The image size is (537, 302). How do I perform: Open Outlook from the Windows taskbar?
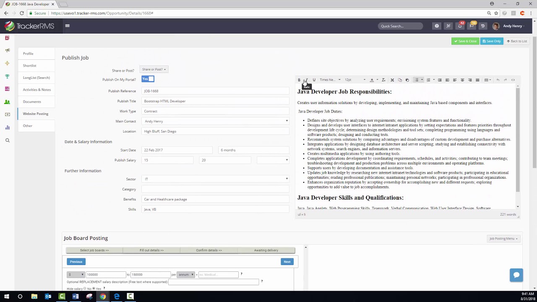point(48,297)
